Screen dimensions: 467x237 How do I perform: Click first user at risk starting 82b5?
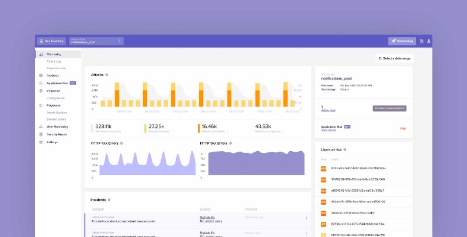click(358, 169)
